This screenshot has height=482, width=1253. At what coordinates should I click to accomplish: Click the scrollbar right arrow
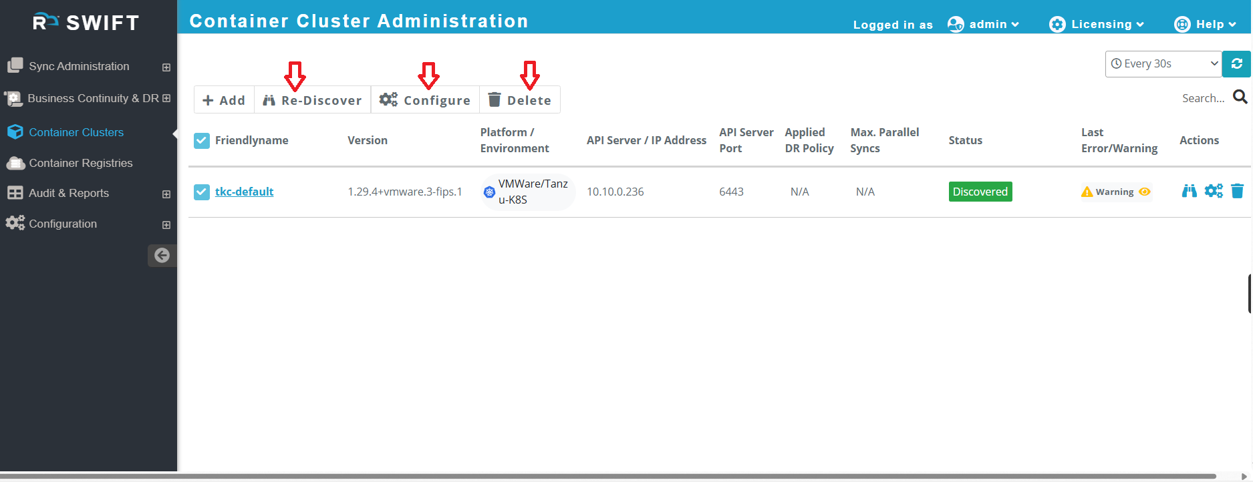pos(1244,477)
